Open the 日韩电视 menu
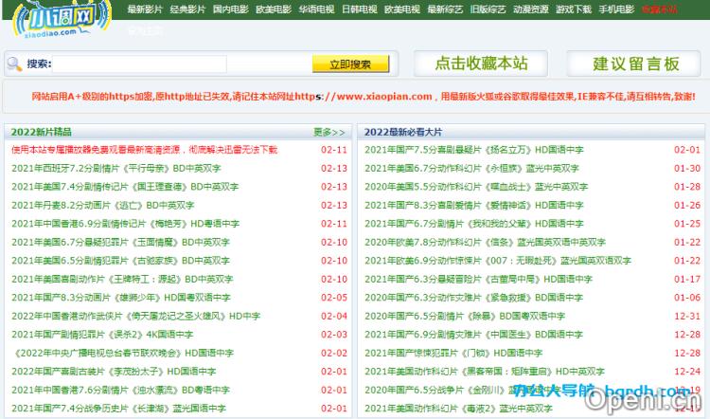Viewport: 710px width, 419px height. (x=360, y=9)
